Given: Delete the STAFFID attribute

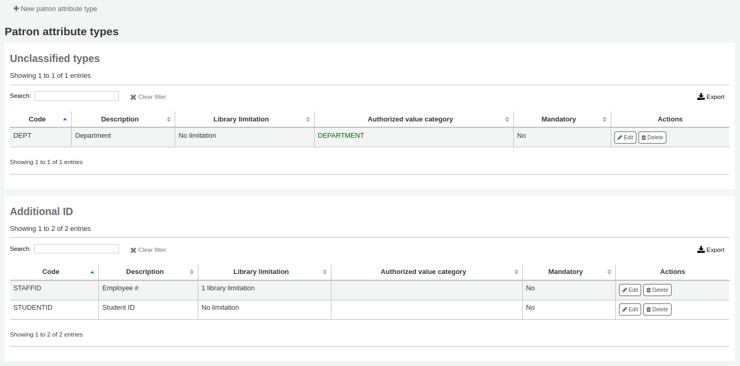Looking at the screenshot, I should 657,290.
